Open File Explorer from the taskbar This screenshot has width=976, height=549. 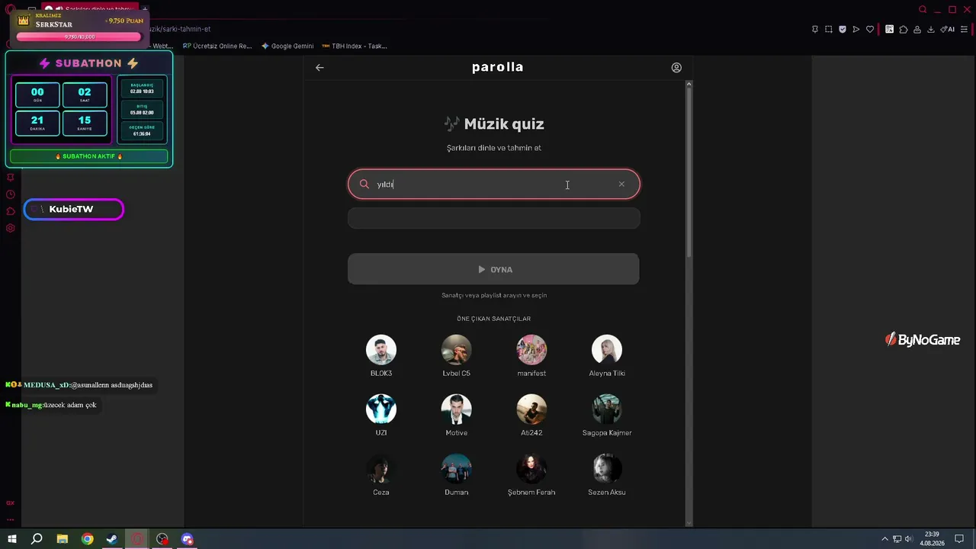click(63, 539)
